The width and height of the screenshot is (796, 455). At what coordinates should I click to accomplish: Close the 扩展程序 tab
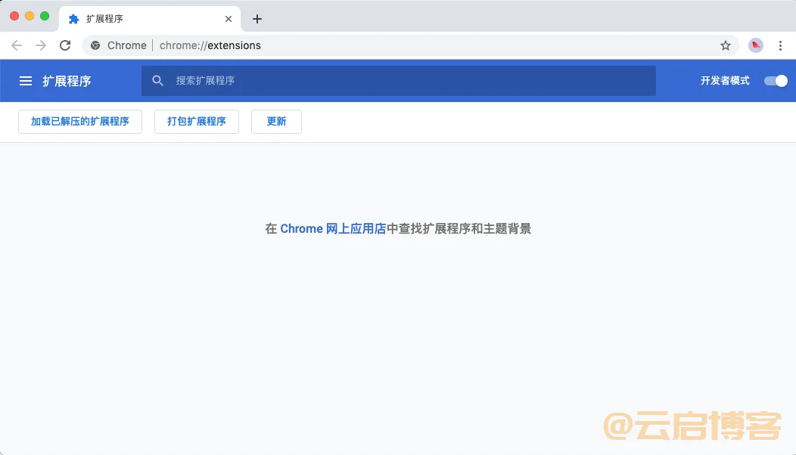[x=229, y=19]
